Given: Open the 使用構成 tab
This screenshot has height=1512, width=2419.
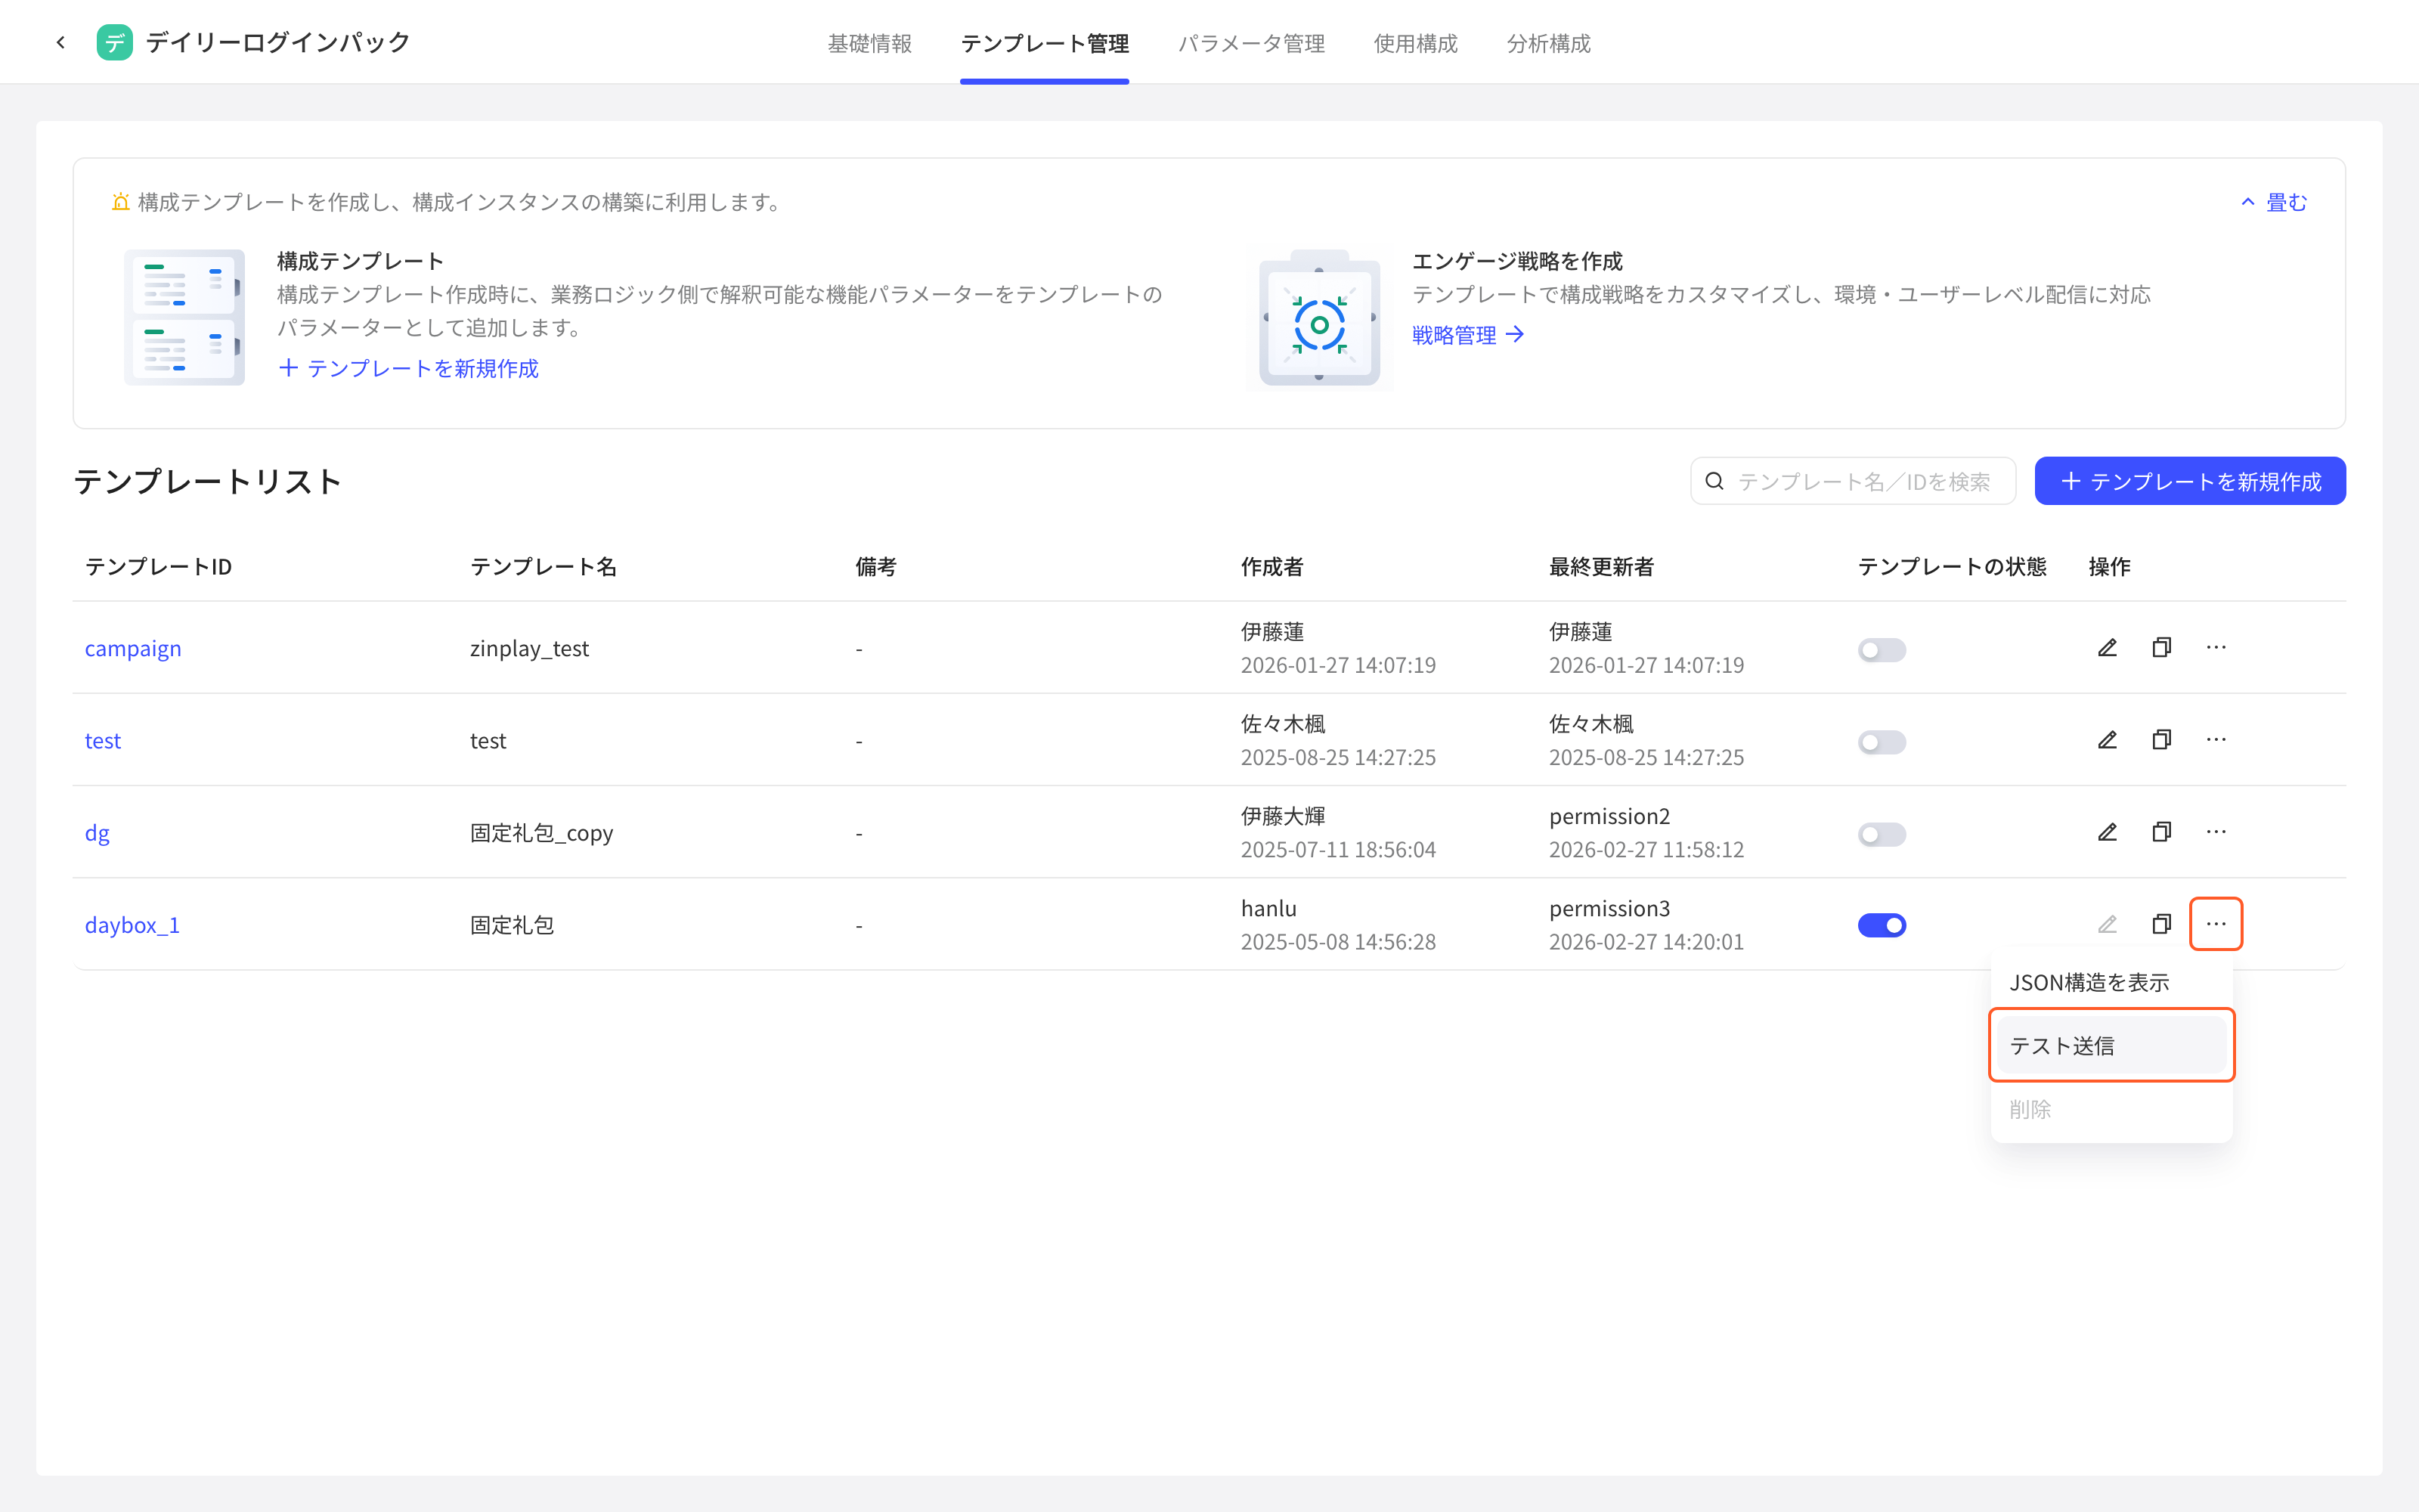Looking at the screenshot, I should (1415, 43).
